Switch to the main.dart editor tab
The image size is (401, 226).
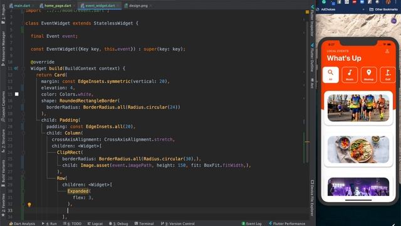click(x=20, y=6)
